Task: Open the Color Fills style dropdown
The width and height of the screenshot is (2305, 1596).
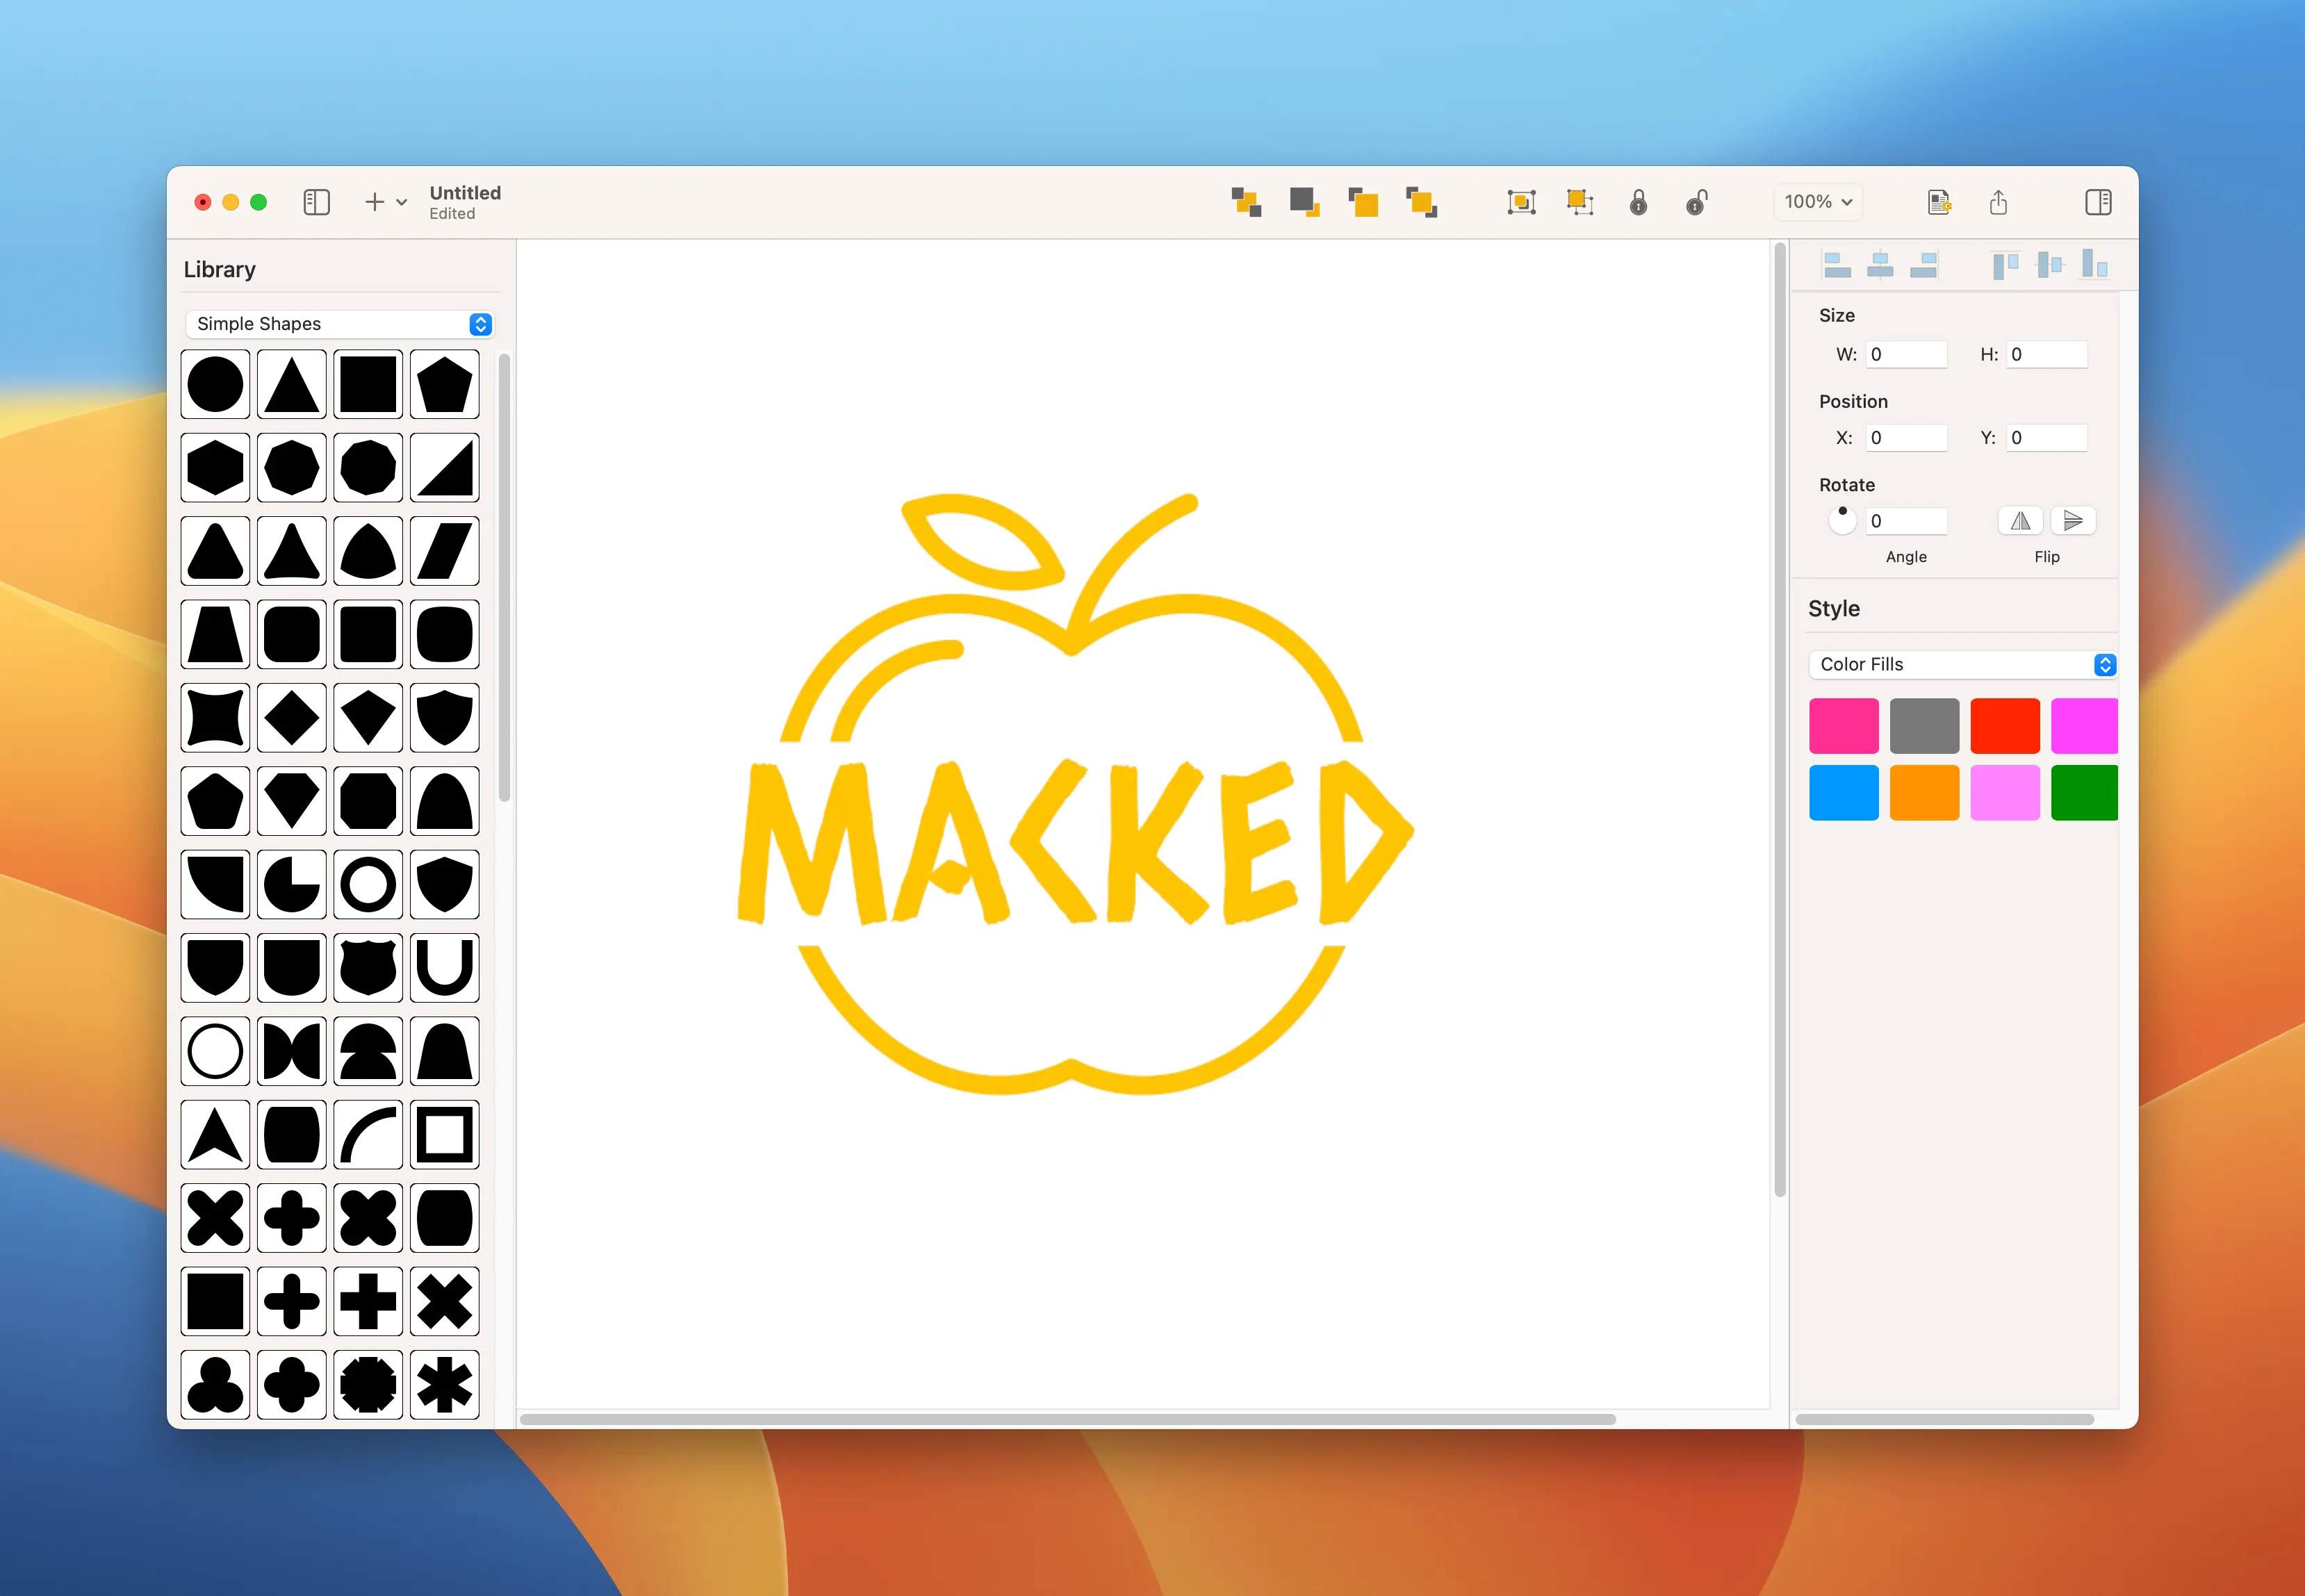Action: [x=1962, y=665]
